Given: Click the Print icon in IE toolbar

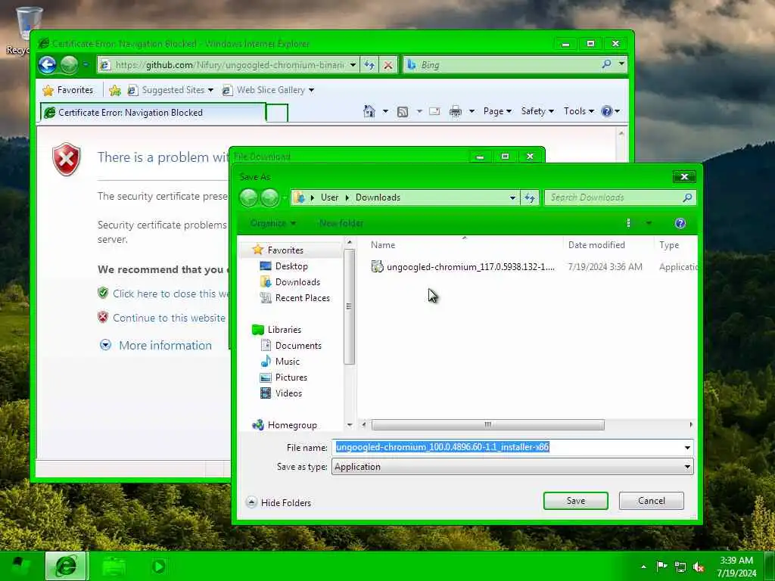Looking at the screenshot, I should tap(455, 111).
